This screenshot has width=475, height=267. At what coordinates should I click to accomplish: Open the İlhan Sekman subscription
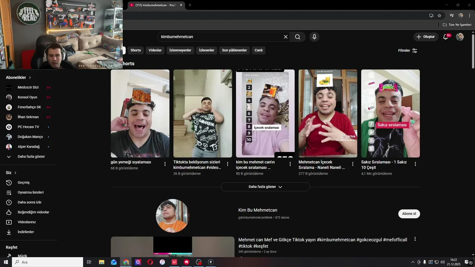click(x=29, y=117)
